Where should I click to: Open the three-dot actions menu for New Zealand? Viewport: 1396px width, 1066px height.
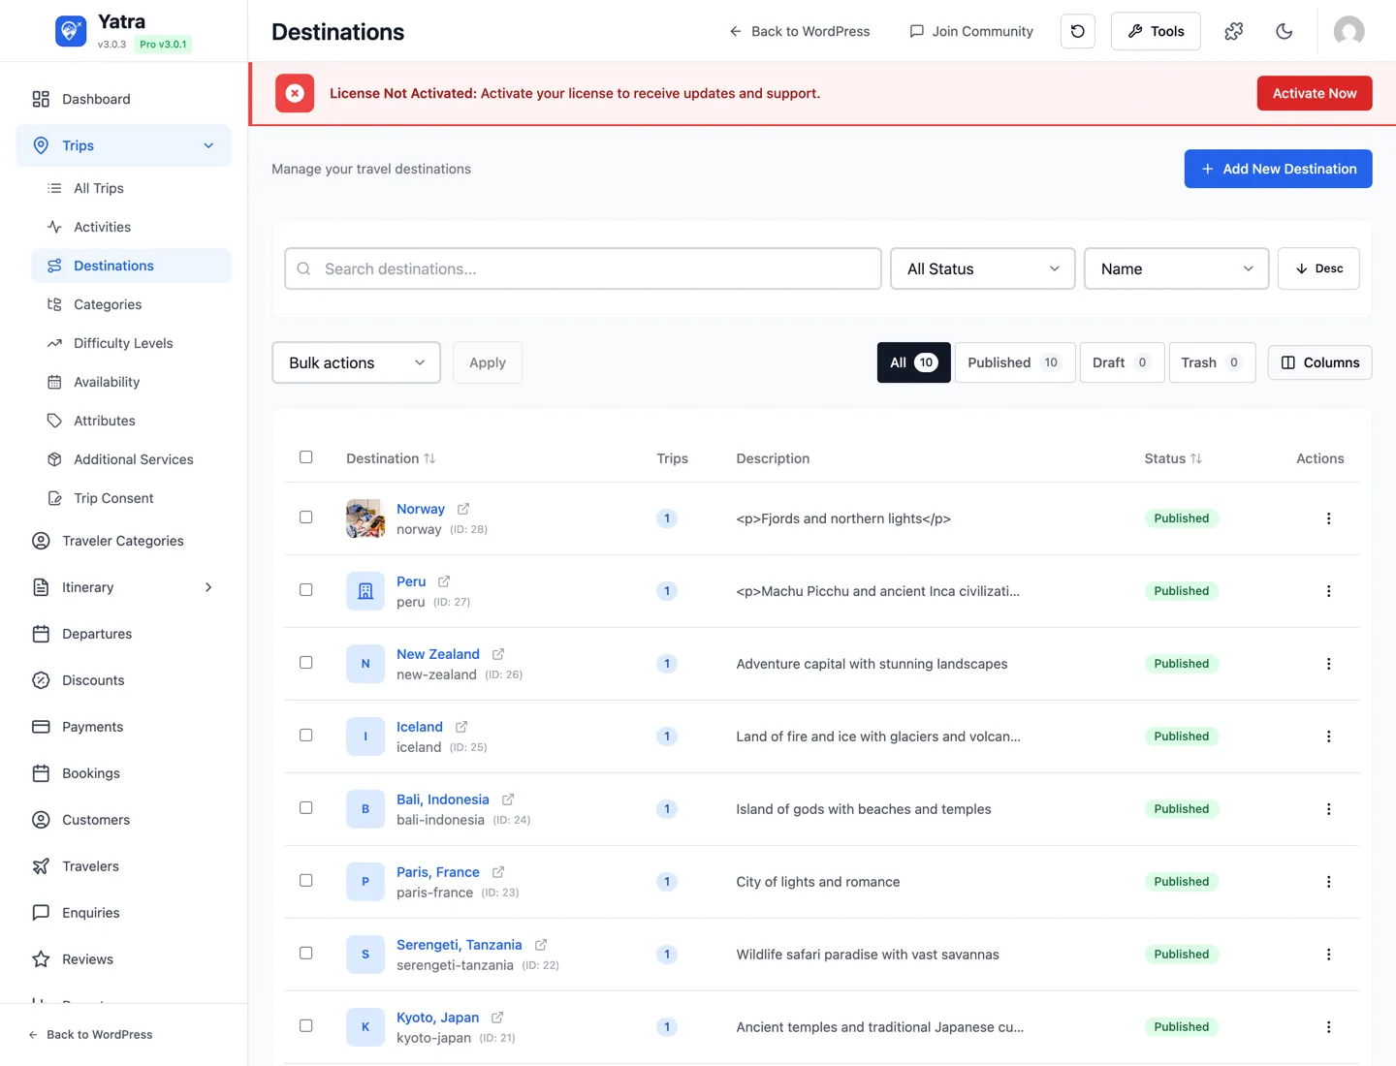[1328, 664]
